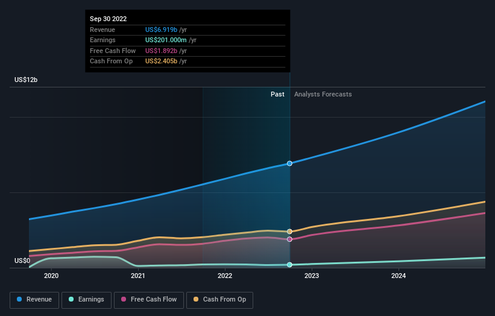The width and height of the screenshot is (495, 316).
Task: Click the 2024 x-axis label
Action: click(x=399, y=276)
